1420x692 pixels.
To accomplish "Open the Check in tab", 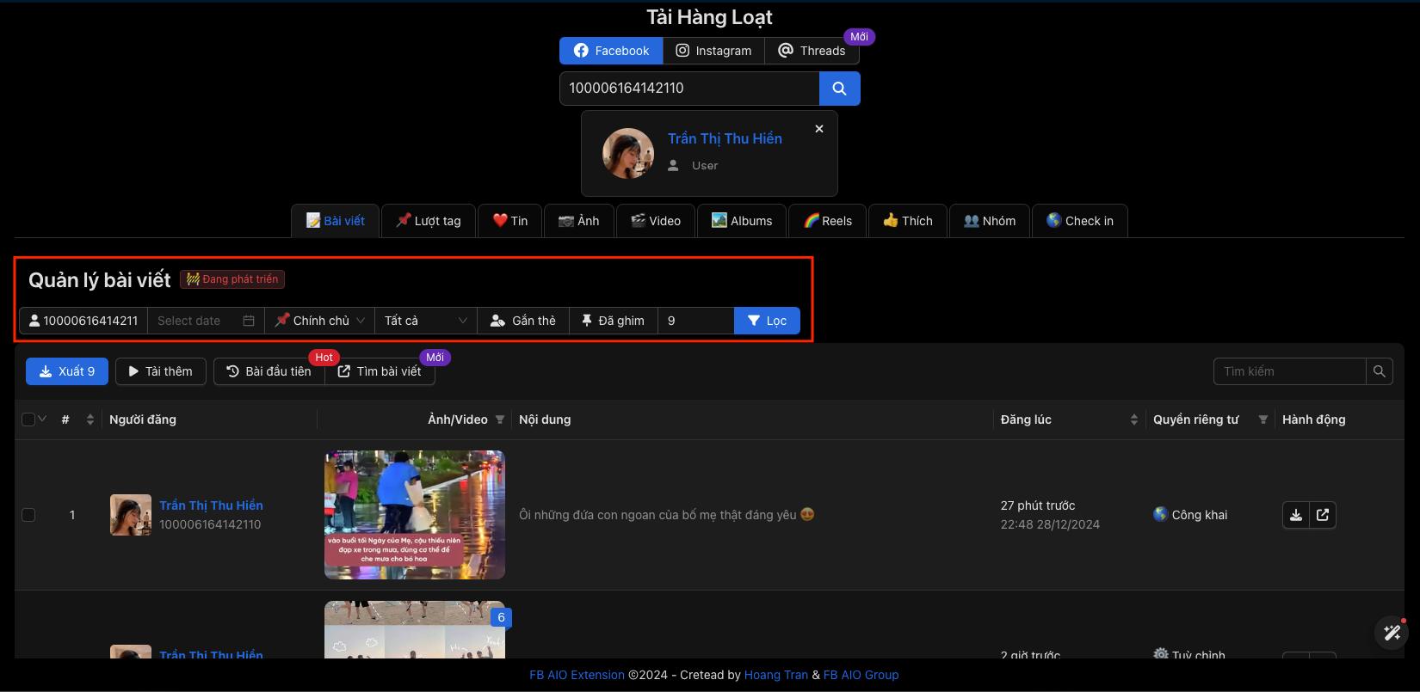I will click(1080, 221).
